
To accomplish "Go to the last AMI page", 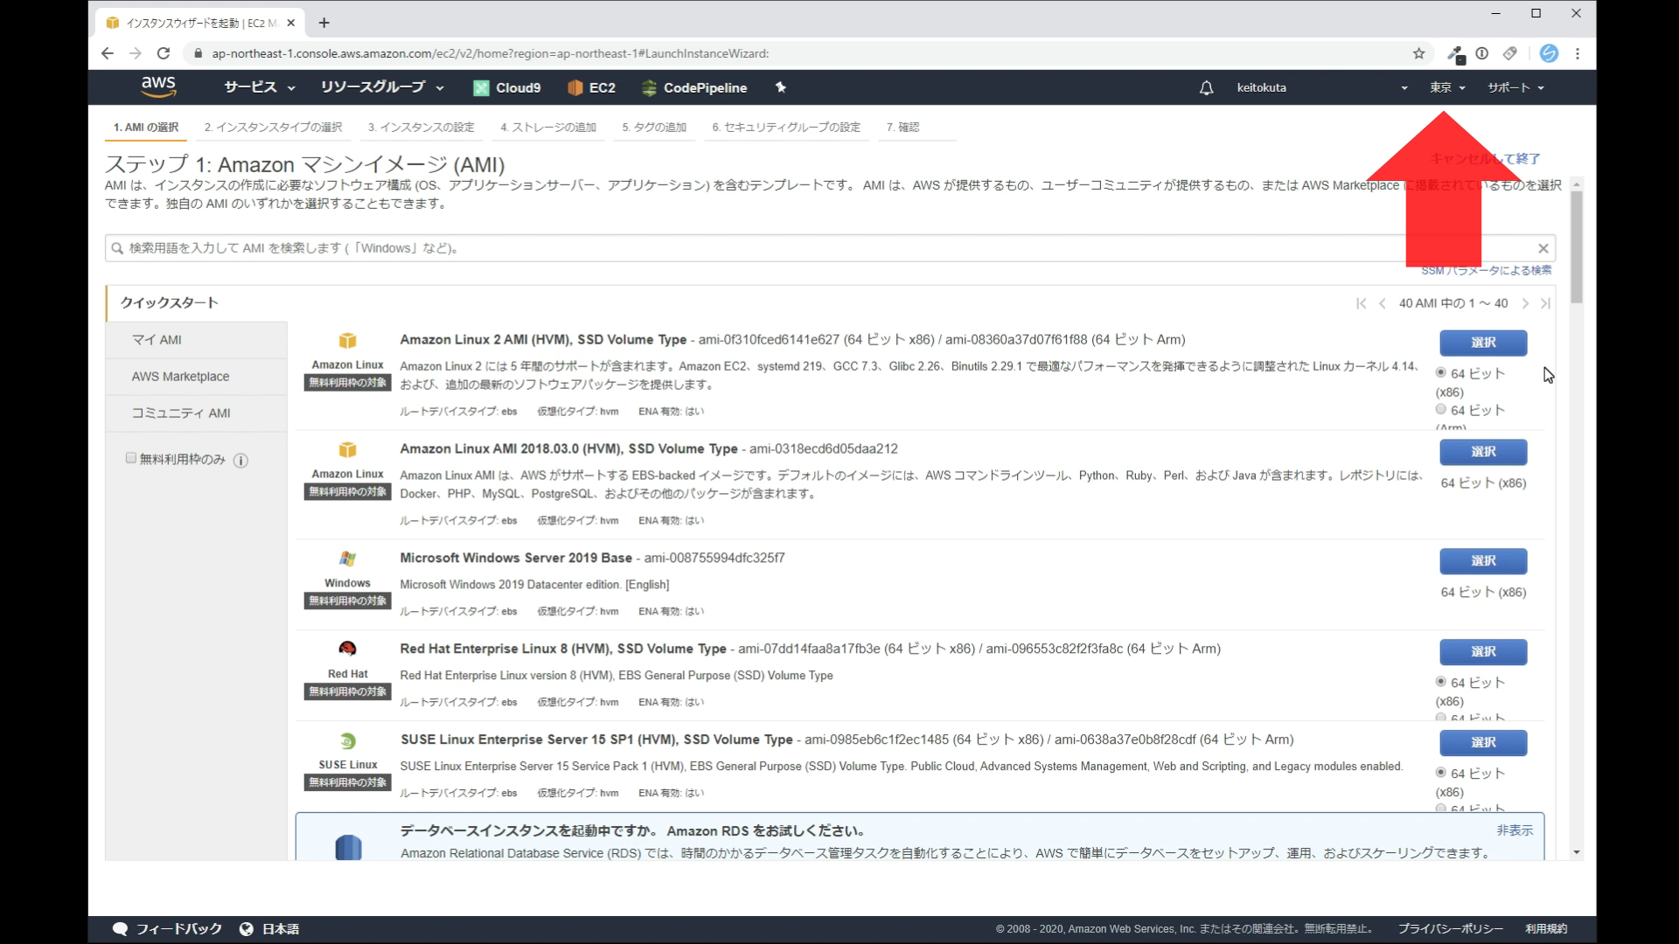I will [x=1545, y=303].
